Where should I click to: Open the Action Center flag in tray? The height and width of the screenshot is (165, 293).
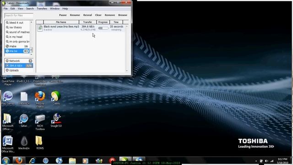click(261, 161)
